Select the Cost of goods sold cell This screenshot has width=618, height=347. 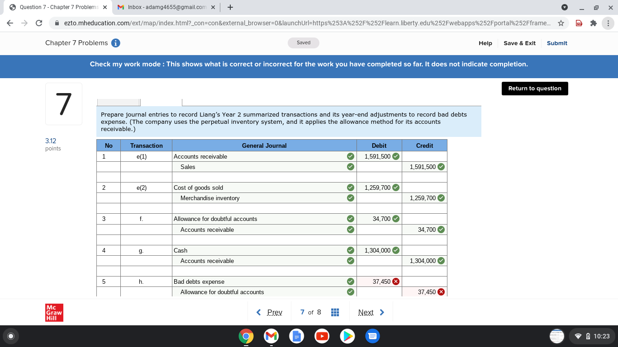point(264,188)
